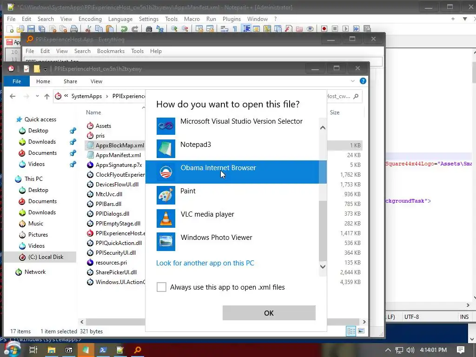This screenshot has width=476, height=357.
Task: Open Explorer help icon
Action: click(363, 81)
